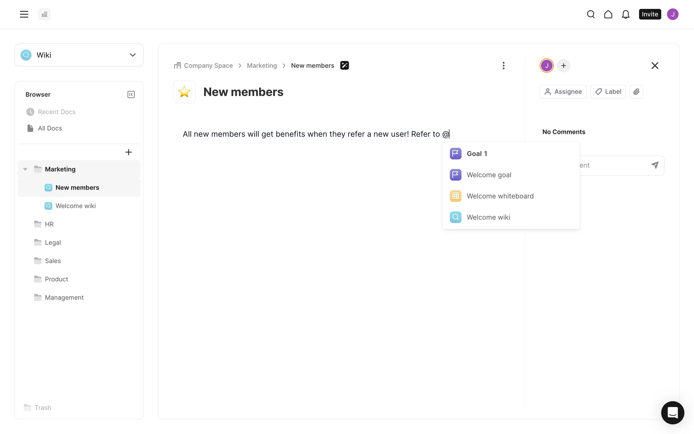
Task: Click the Assignee button
Action: (563, 92)
